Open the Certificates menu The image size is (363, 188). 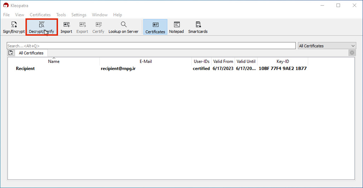point(40,15)
